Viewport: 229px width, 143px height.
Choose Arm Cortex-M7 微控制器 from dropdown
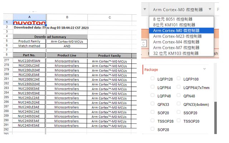pyautogui.click(x=176, y=47)
